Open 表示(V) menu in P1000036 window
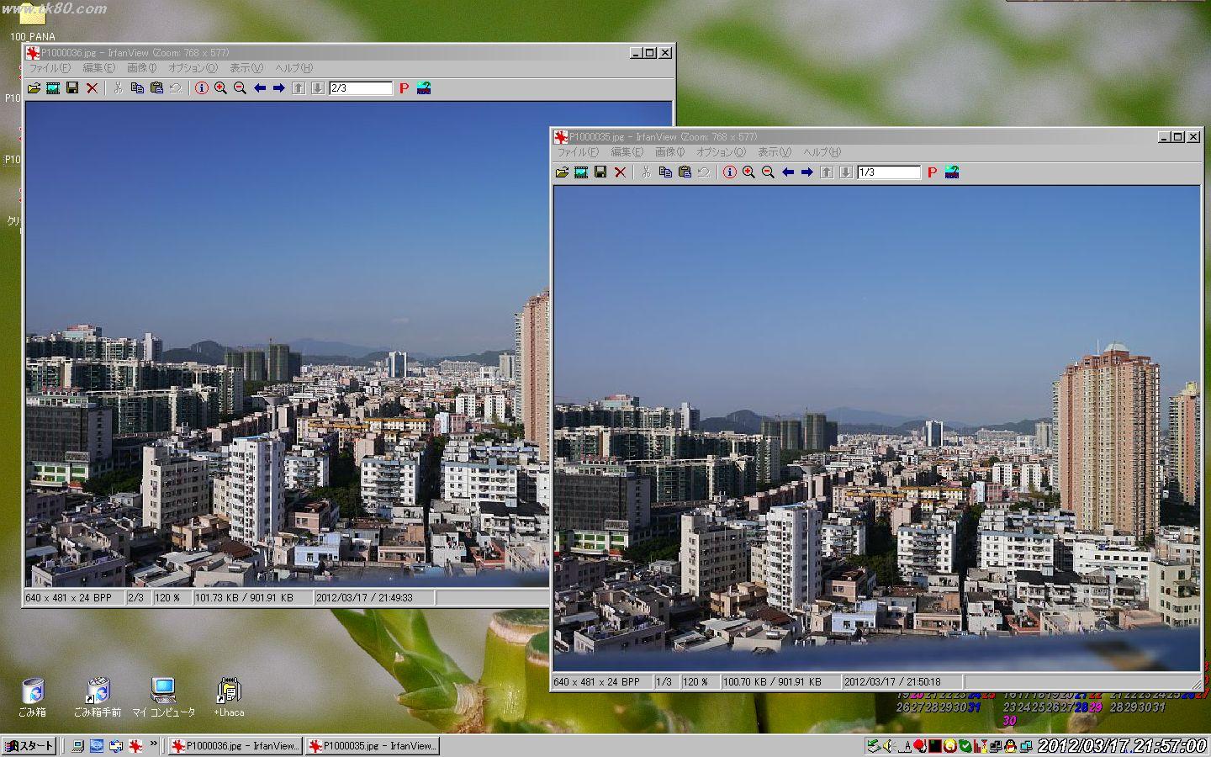The image size is (1211, 757). click(x=246, y=68)
